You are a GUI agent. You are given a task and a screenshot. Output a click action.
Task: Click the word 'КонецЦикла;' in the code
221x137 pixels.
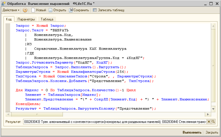click(28, 104)
